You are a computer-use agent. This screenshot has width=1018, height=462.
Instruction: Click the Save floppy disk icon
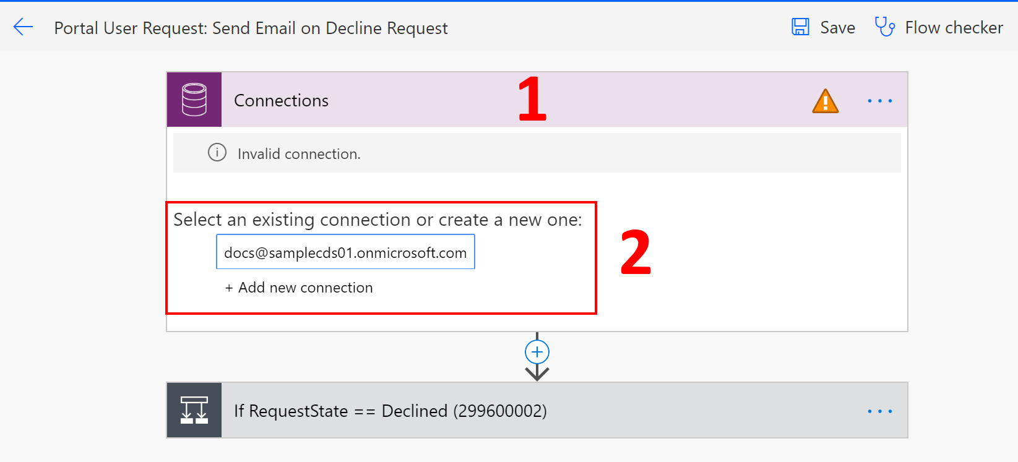tap(800, 27)
